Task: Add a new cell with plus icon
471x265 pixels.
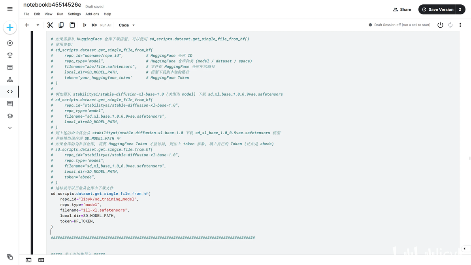Action: 27,25
